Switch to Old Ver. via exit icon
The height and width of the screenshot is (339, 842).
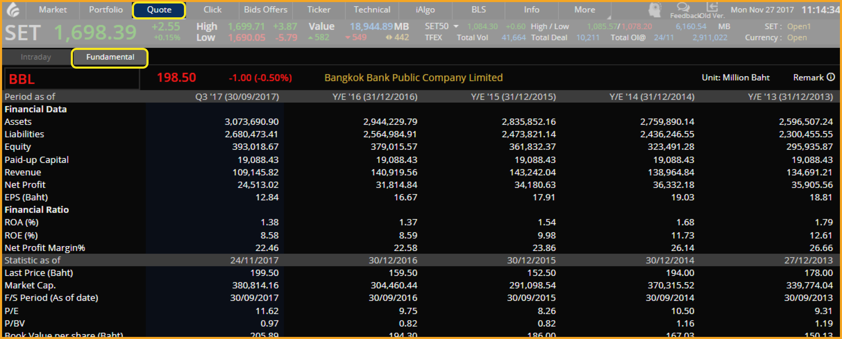point(712,7)
